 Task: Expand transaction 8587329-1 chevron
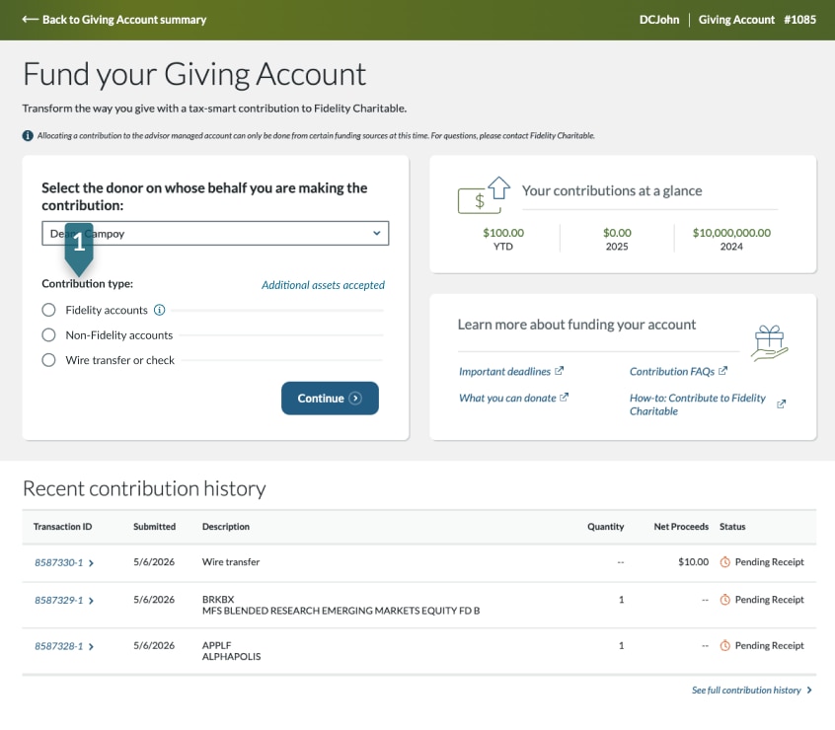tap(91, 601)
